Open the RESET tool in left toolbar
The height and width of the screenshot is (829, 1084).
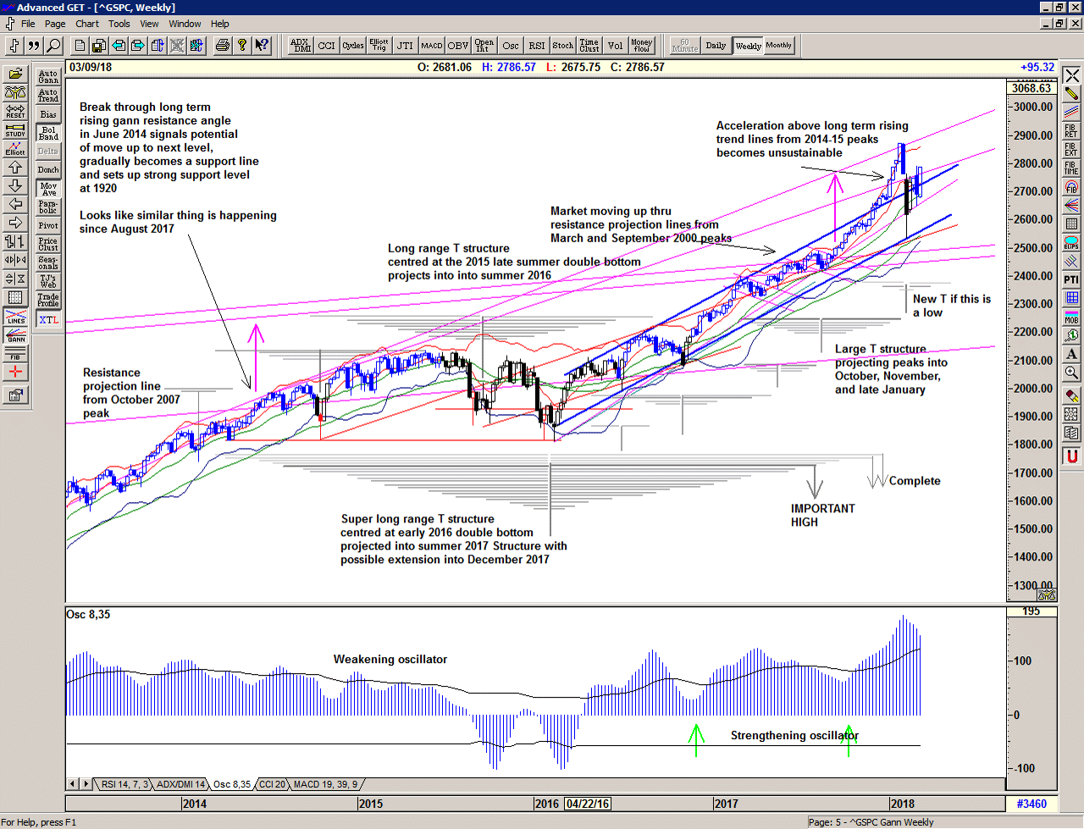15,111
